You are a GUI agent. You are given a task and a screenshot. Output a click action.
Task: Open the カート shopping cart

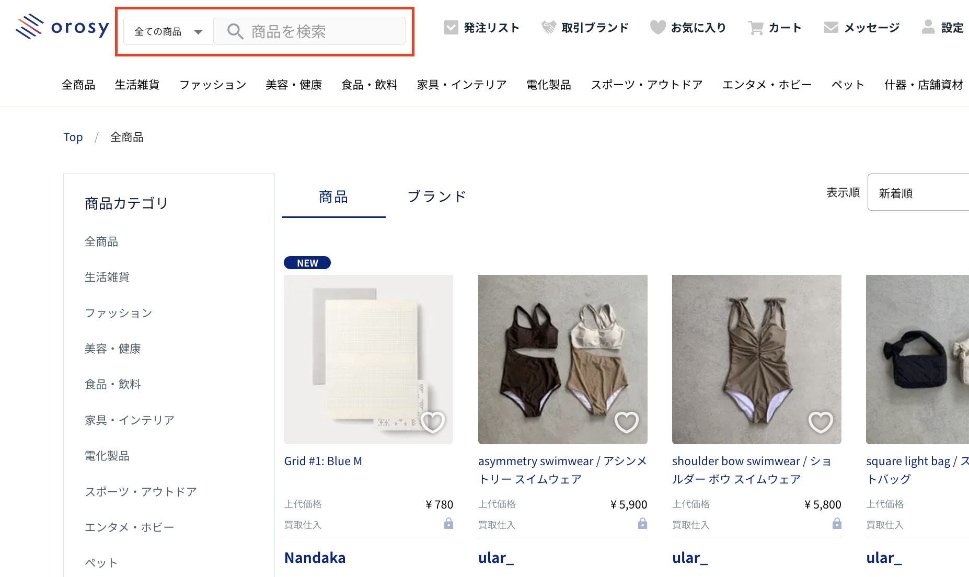756,28
